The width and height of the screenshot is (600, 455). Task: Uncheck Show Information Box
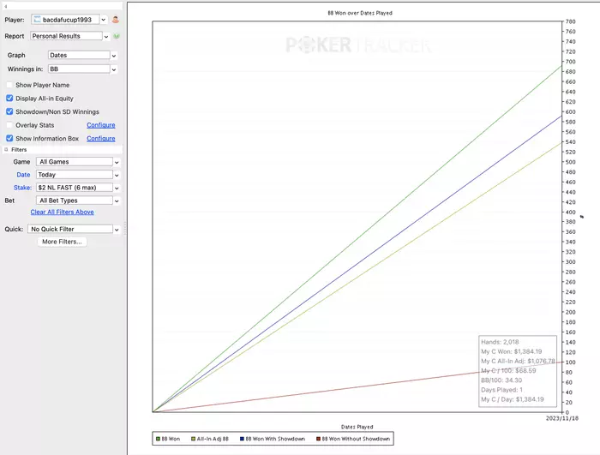pos(9,138)
